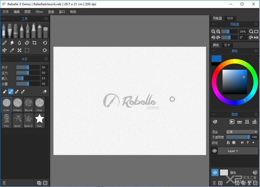Select the watercolor brush tool
Screen dimensions: 260x187
click(3, 31)
